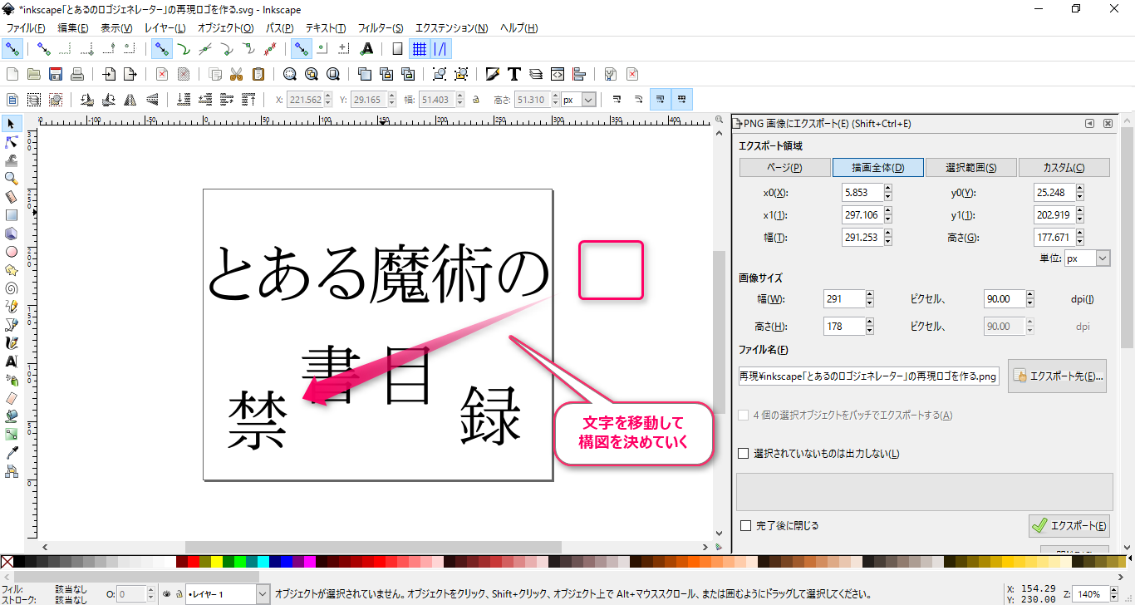Screen dimensions: 1135x605
Task: Click image 幅(W) 291 stepper
Action: pyautogui.click(x=870, y=299)
